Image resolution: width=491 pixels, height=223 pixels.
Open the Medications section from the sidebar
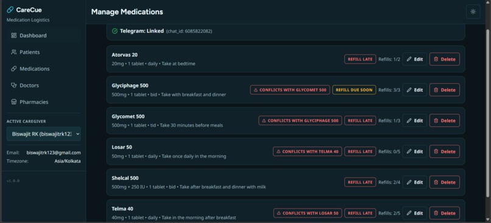click(43, 69)
